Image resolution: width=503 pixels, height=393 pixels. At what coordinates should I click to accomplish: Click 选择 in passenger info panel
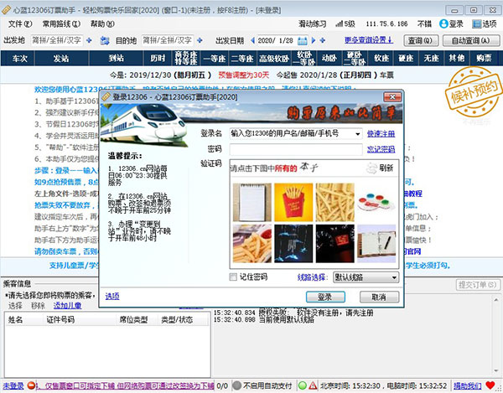pos(15,306)
